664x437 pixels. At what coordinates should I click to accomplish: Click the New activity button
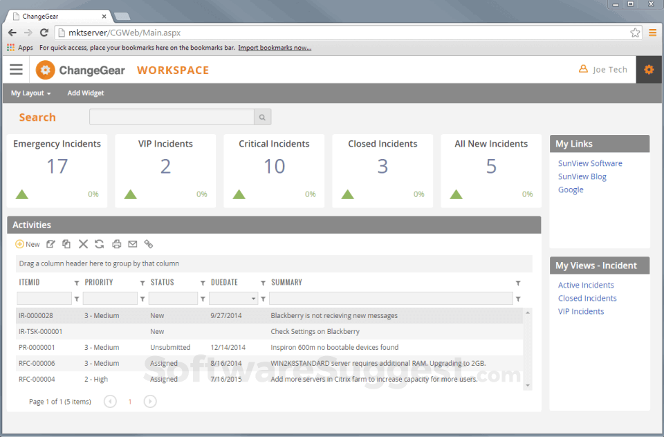(x=28, y=244)
